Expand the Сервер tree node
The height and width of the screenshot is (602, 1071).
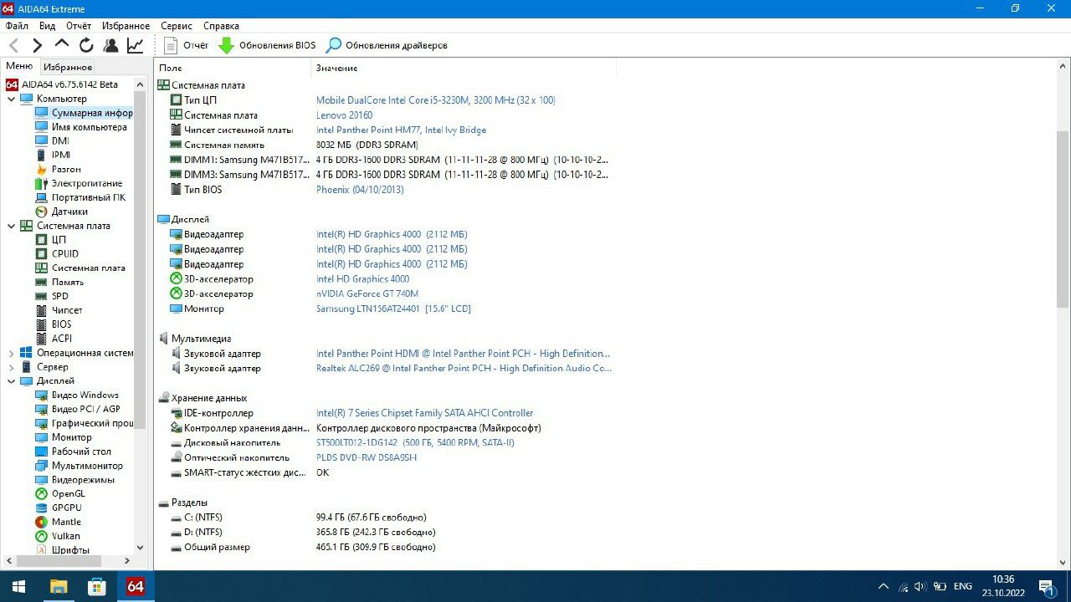[11, 367]
